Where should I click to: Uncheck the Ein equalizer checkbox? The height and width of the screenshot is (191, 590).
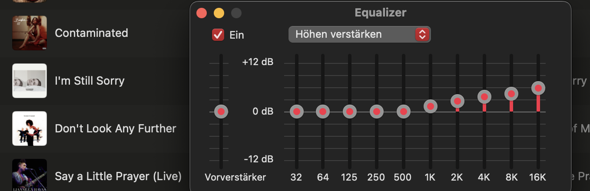(218, 35)
